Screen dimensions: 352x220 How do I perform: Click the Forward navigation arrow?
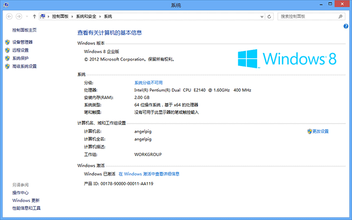pyautogui.click(x=19, y=16)
